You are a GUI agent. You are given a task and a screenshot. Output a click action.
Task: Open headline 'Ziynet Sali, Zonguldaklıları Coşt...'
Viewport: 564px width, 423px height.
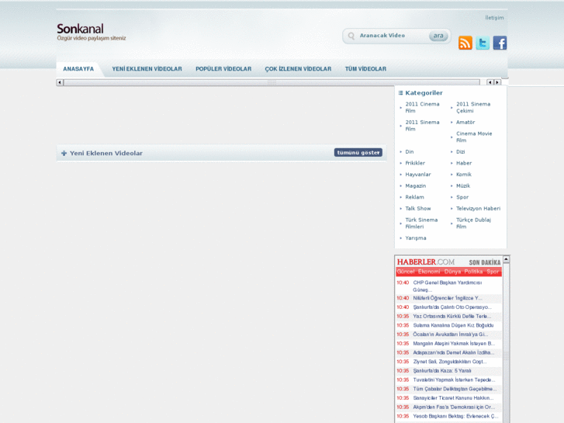coord(450,362)
